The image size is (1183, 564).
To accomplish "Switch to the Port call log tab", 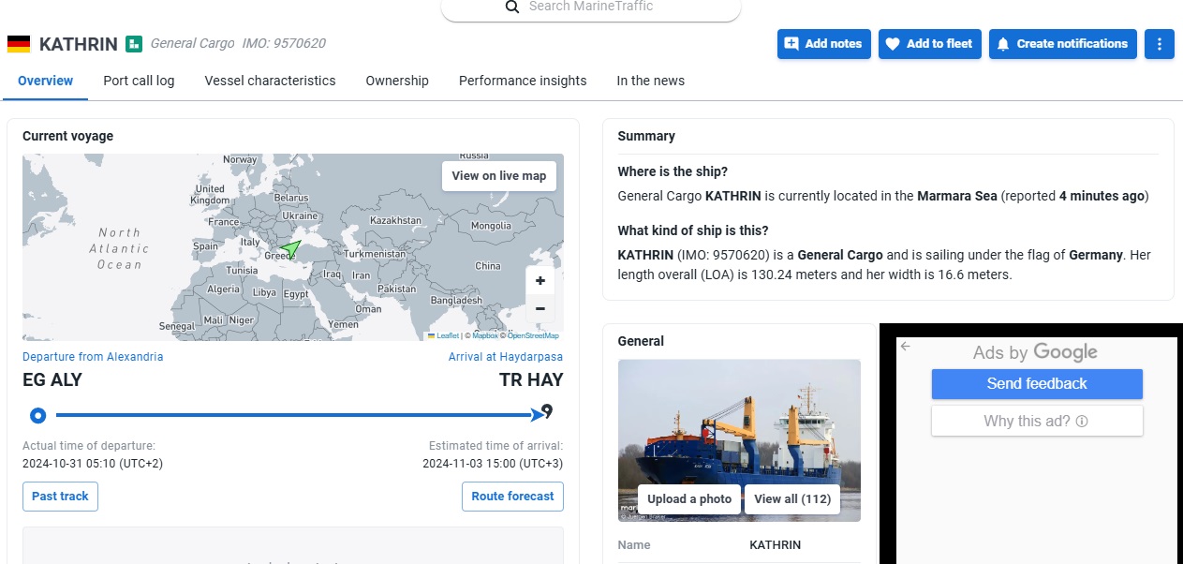I will [x=139, y=81].
